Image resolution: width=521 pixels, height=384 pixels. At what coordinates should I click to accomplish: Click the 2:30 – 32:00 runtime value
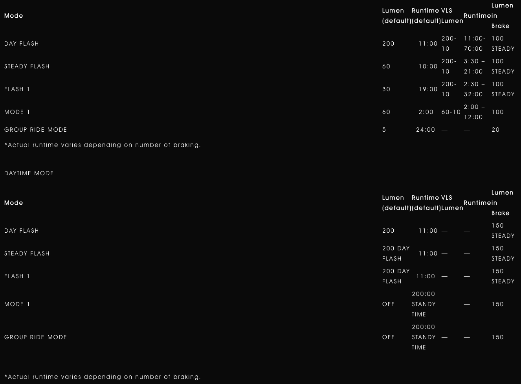click(x=474, y=89)
